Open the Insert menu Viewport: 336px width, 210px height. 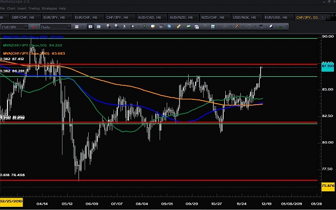[x=22, y=9]
